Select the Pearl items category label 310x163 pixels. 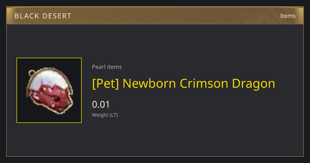(107, 67)
